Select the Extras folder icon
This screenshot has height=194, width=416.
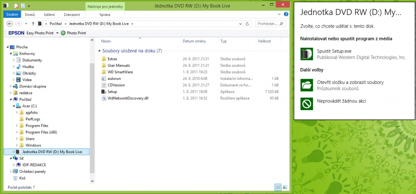pyautogui.click(x=104, y=59)
